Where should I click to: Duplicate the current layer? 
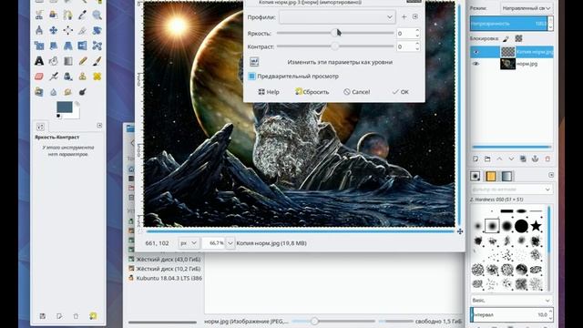pyautogui.click(x=523, y=159)
